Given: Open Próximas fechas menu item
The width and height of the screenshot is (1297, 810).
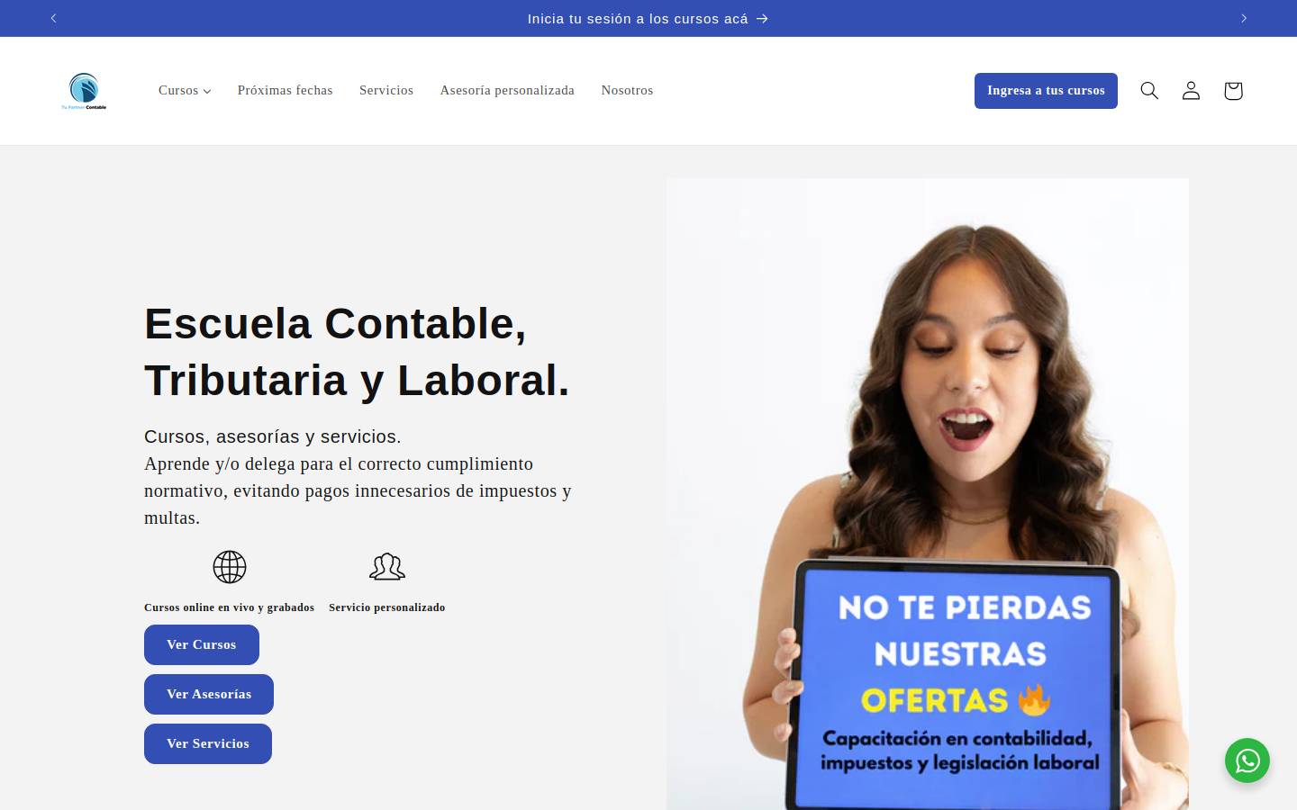Looking at the screenshot, I should click(286, 90).
